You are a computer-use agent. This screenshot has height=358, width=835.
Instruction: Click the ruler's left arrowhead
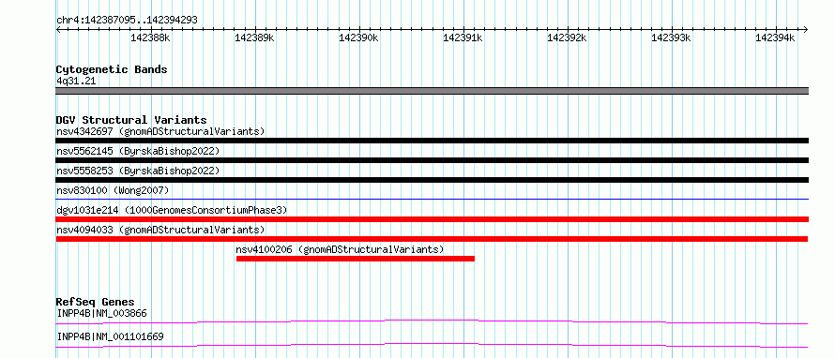click(58, 29)
